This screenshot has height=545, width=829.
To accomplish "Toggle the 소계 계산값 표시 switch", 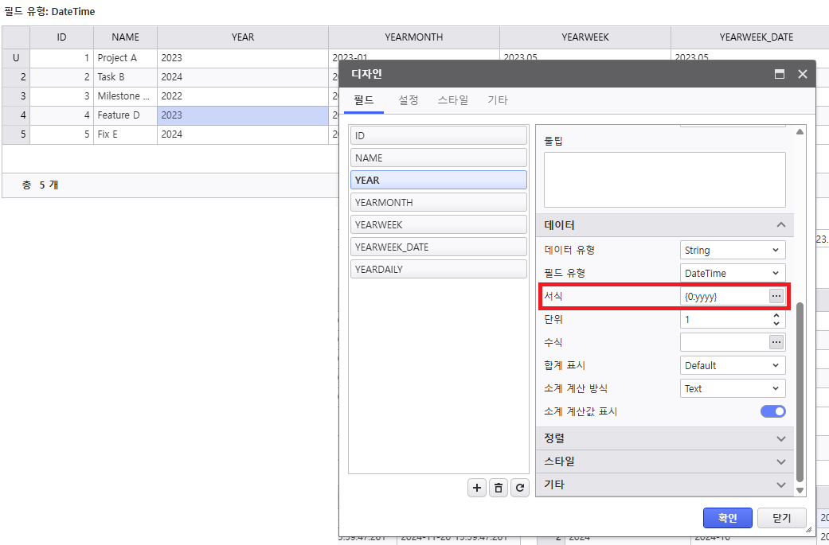I will tap(772, 411).
